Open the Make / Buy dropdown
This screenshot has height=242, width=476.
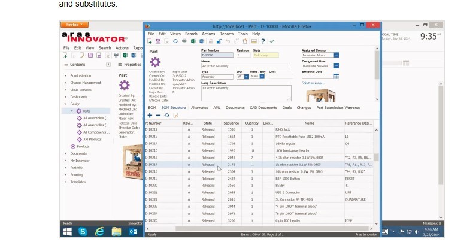(262, 77)
